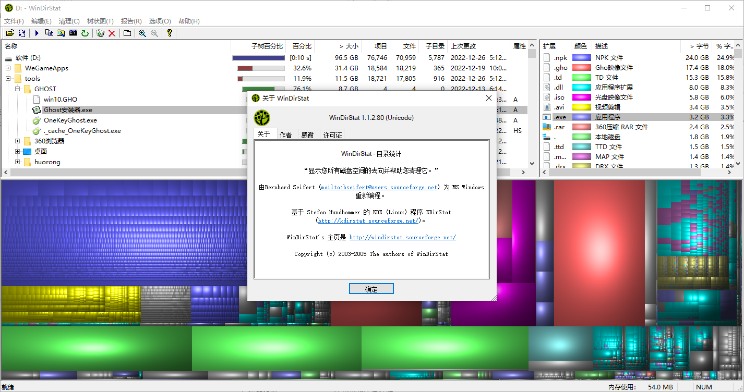Viewport: 744px width, 392px height.
Task: Click NUM indicator in status bar
Action: coord(704,387)
